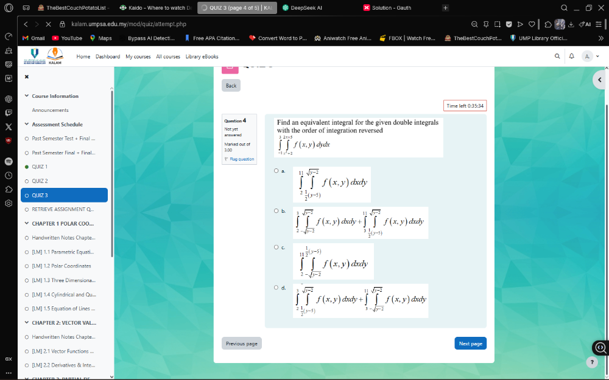Go to My courses in navigation
The image size is (609, 380).
(138, 57)
